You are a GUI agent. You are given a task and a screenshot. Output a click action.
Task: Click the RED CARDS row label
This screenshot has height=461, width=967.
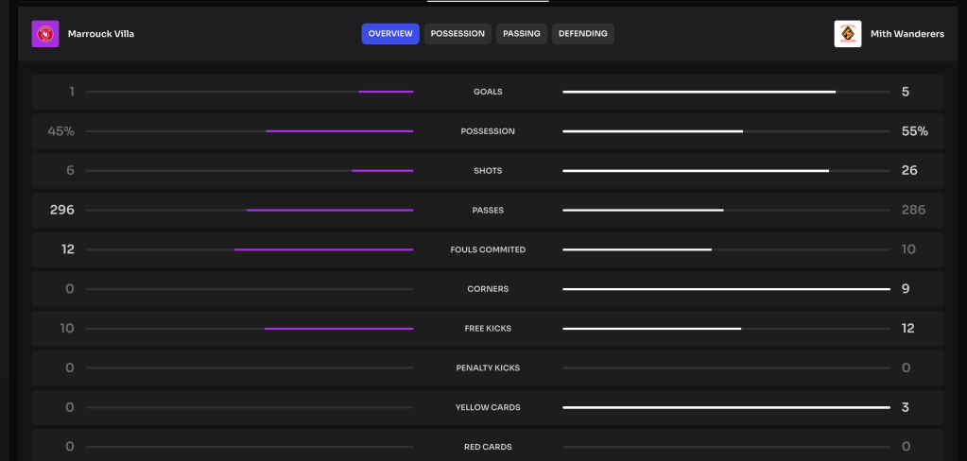[488, 447]
